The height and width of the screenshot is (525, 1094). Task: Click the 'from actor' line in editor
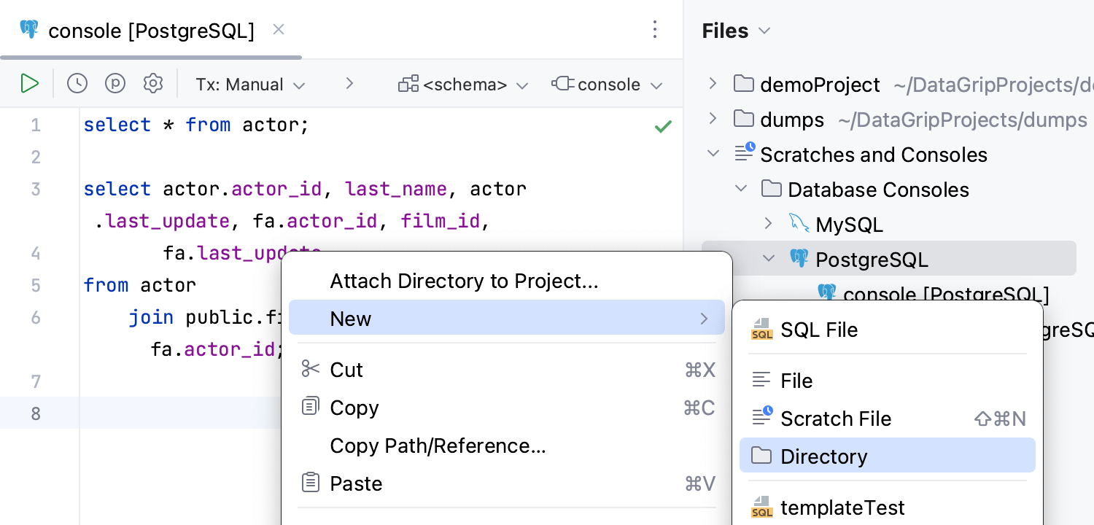(140, 285)
